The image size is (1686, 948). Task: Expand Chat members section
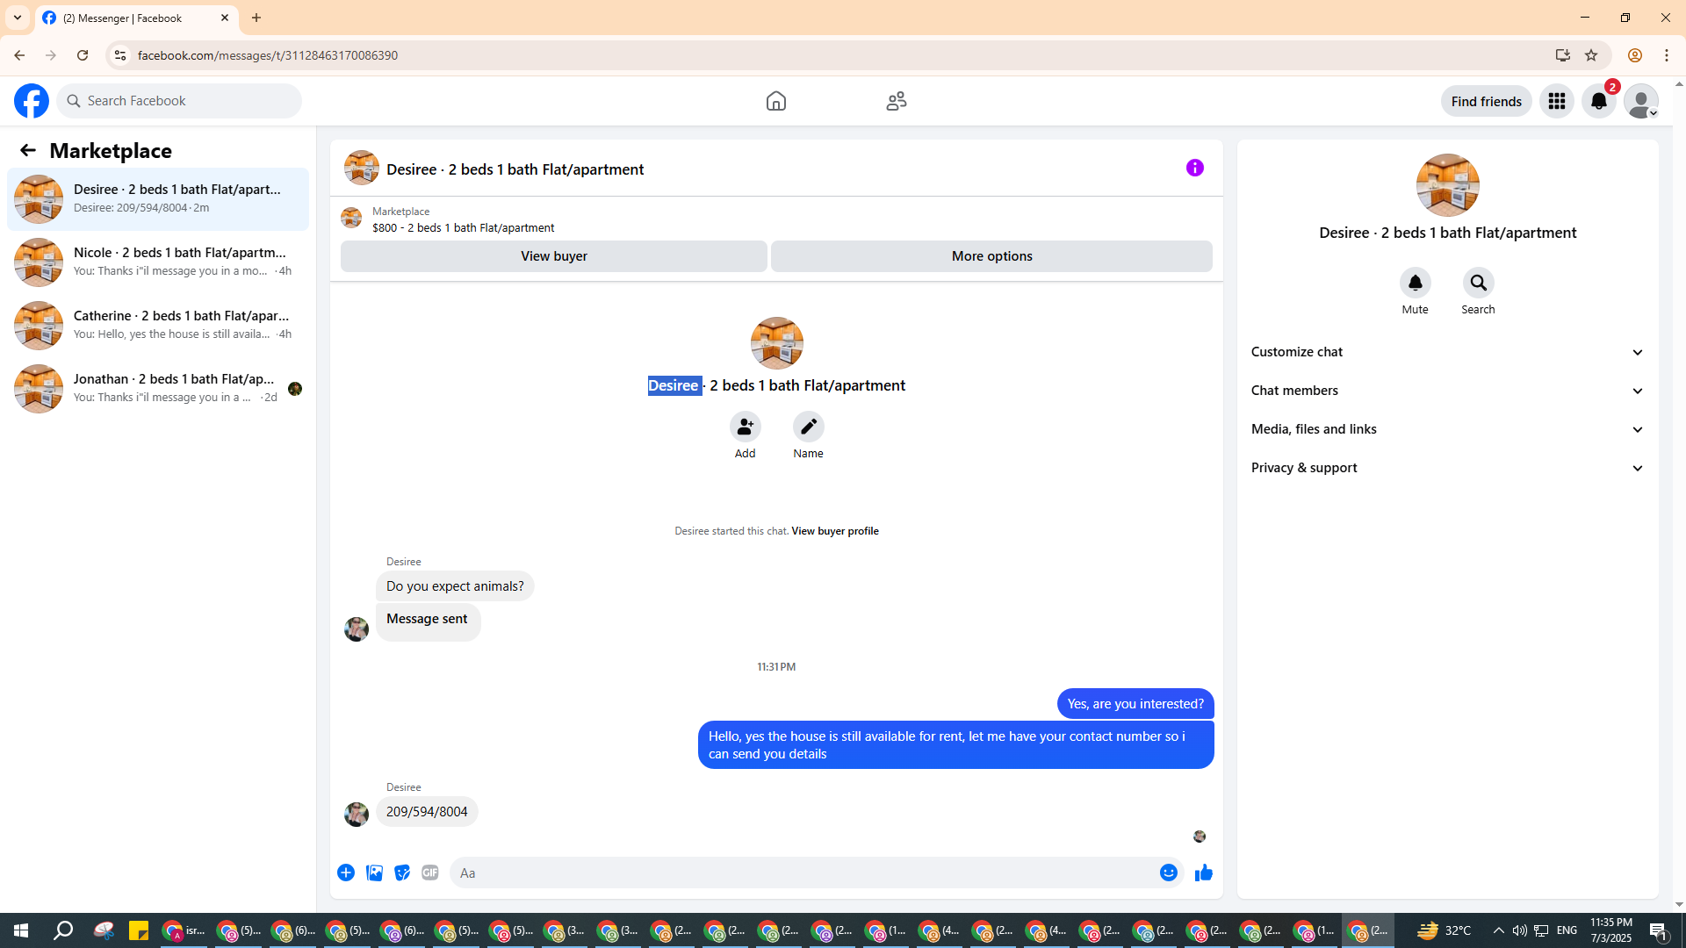click(1447, 391)
